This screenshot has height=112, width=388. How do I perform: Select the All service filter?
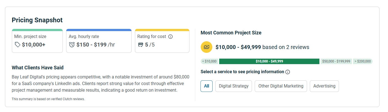[207, 86]
